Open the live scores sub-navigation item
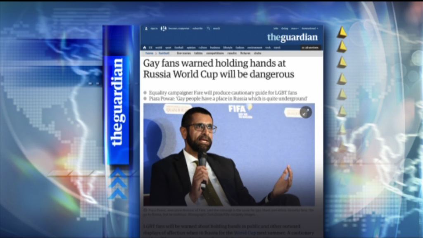This screenshot has height=238, width=423. [x=183, y=53]
